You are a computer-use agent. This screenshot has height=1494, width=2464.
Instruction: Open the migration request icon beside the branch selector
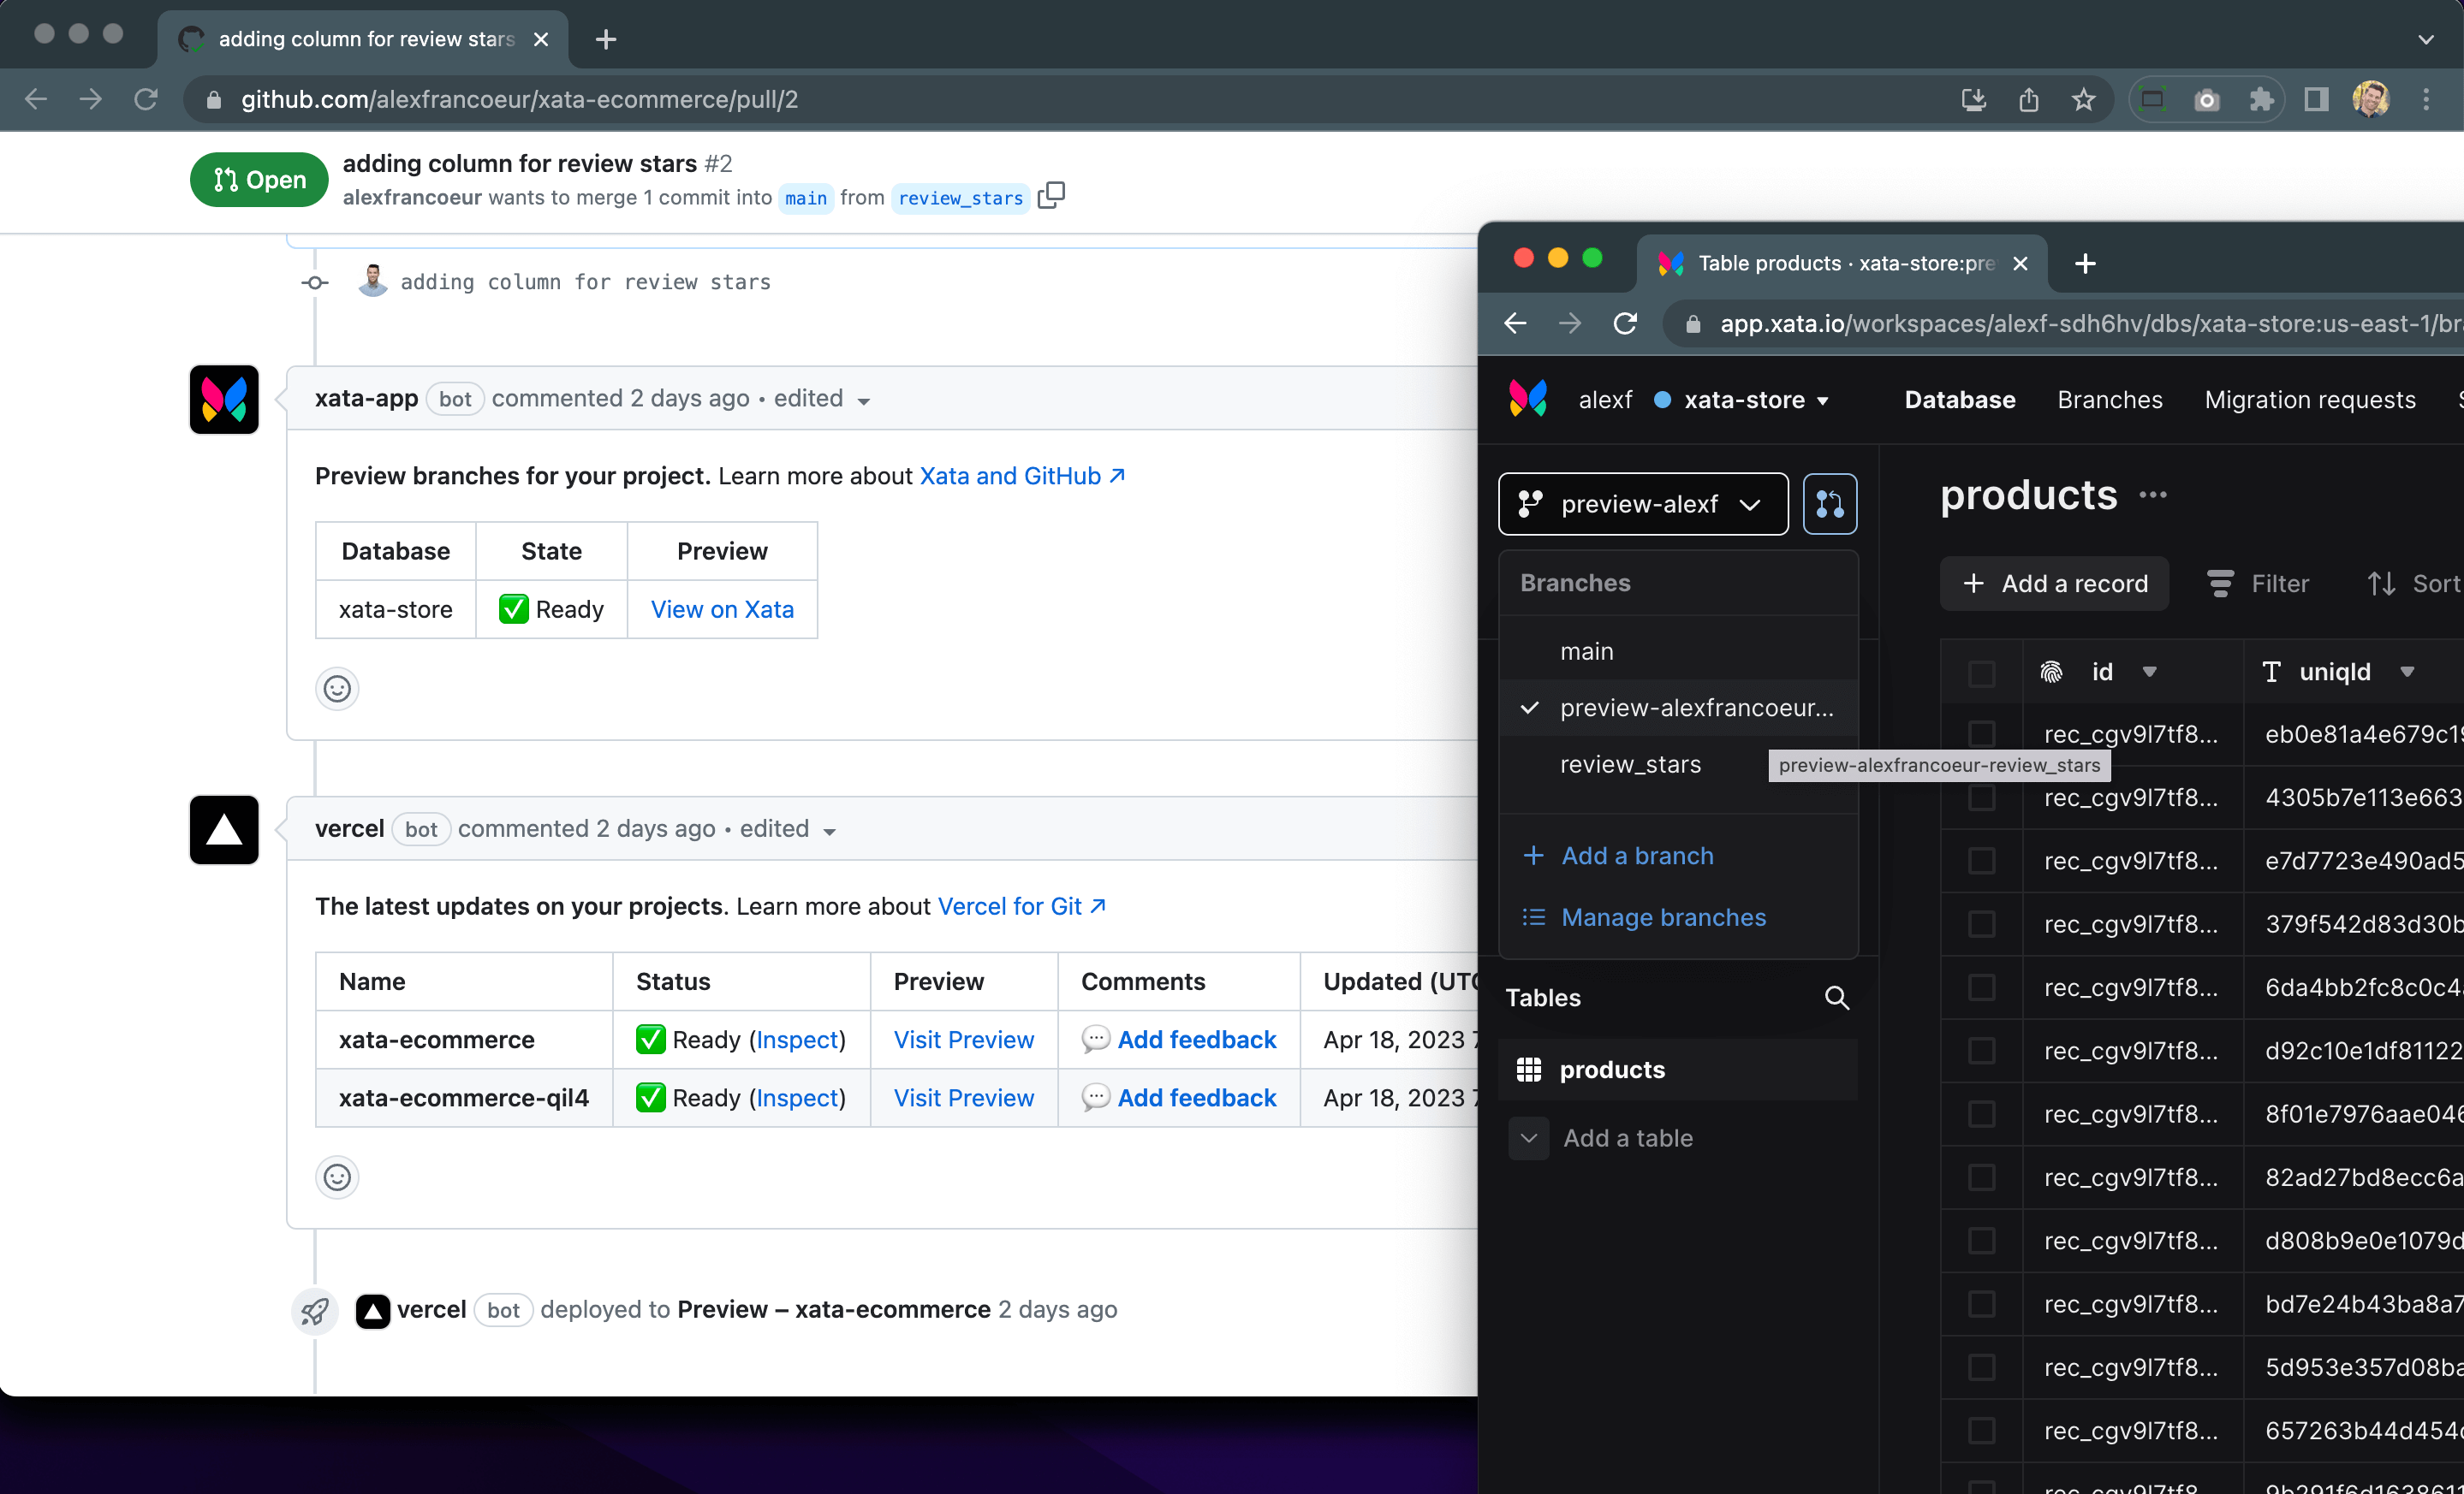point(1830,504)
